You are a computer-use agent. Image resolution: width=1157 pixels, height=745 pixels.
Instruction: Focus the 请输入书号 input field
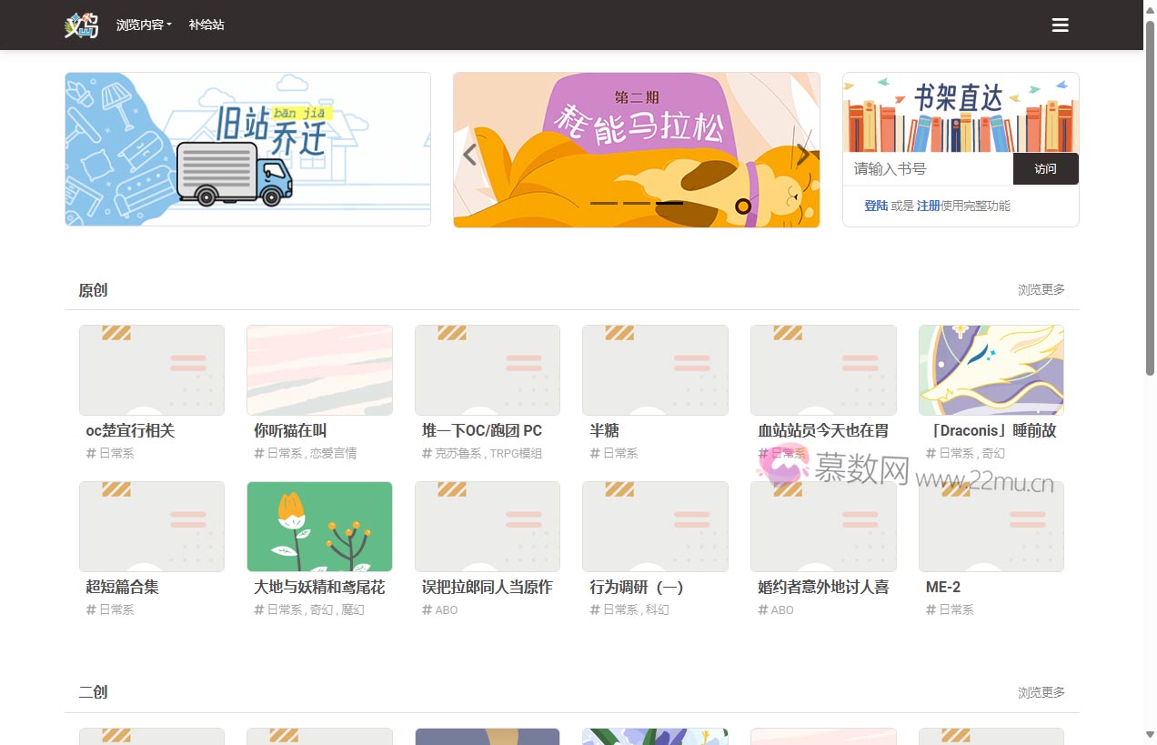pos(928,168)
